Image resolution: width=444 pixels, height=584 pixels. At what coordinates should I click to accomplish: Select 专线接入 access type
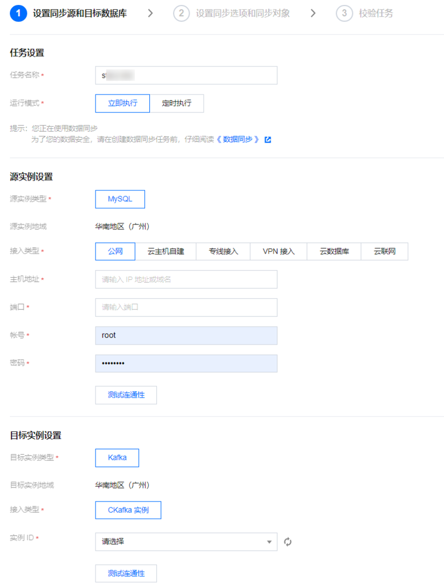pos(223,251)
